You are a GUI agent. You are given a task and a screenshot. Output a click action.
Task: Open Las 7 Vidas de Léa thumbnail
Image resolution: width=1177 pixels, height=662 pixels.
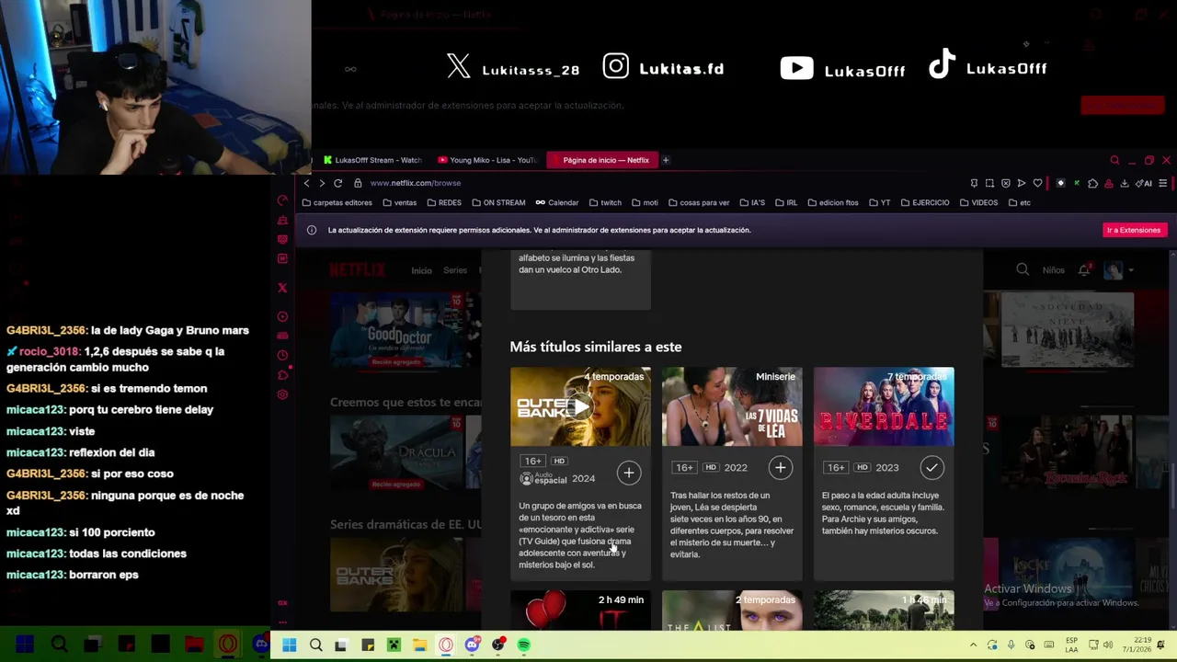pyautogui.click(x=732, y=406)
